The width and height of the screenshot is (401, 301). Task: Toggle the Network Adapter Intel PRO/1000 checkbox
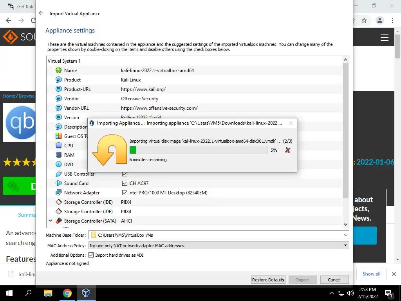[x=125, y=192]
